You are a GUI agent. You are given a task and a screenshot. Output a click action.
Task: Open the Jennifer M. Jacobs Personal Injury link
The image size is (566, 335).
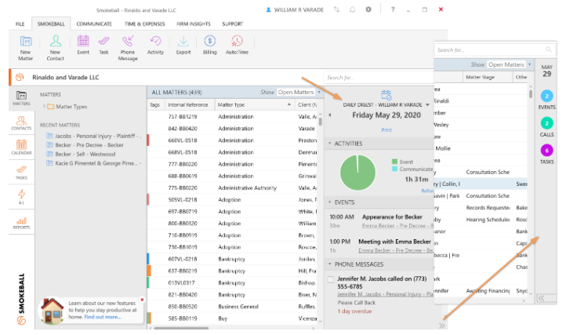tap(385, 294)
